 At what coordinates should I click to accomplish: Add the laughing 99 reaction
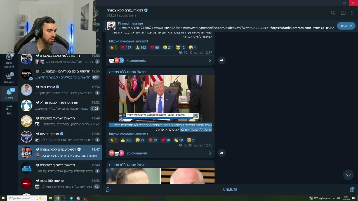tap(140, 140)
